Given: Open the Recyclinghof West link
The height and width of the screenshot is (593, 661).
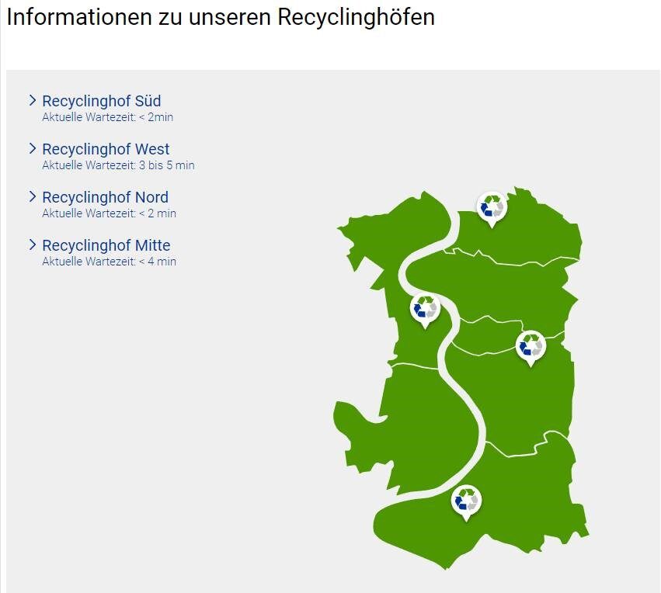Looking at the screenshot, I should tap(106, 149).
